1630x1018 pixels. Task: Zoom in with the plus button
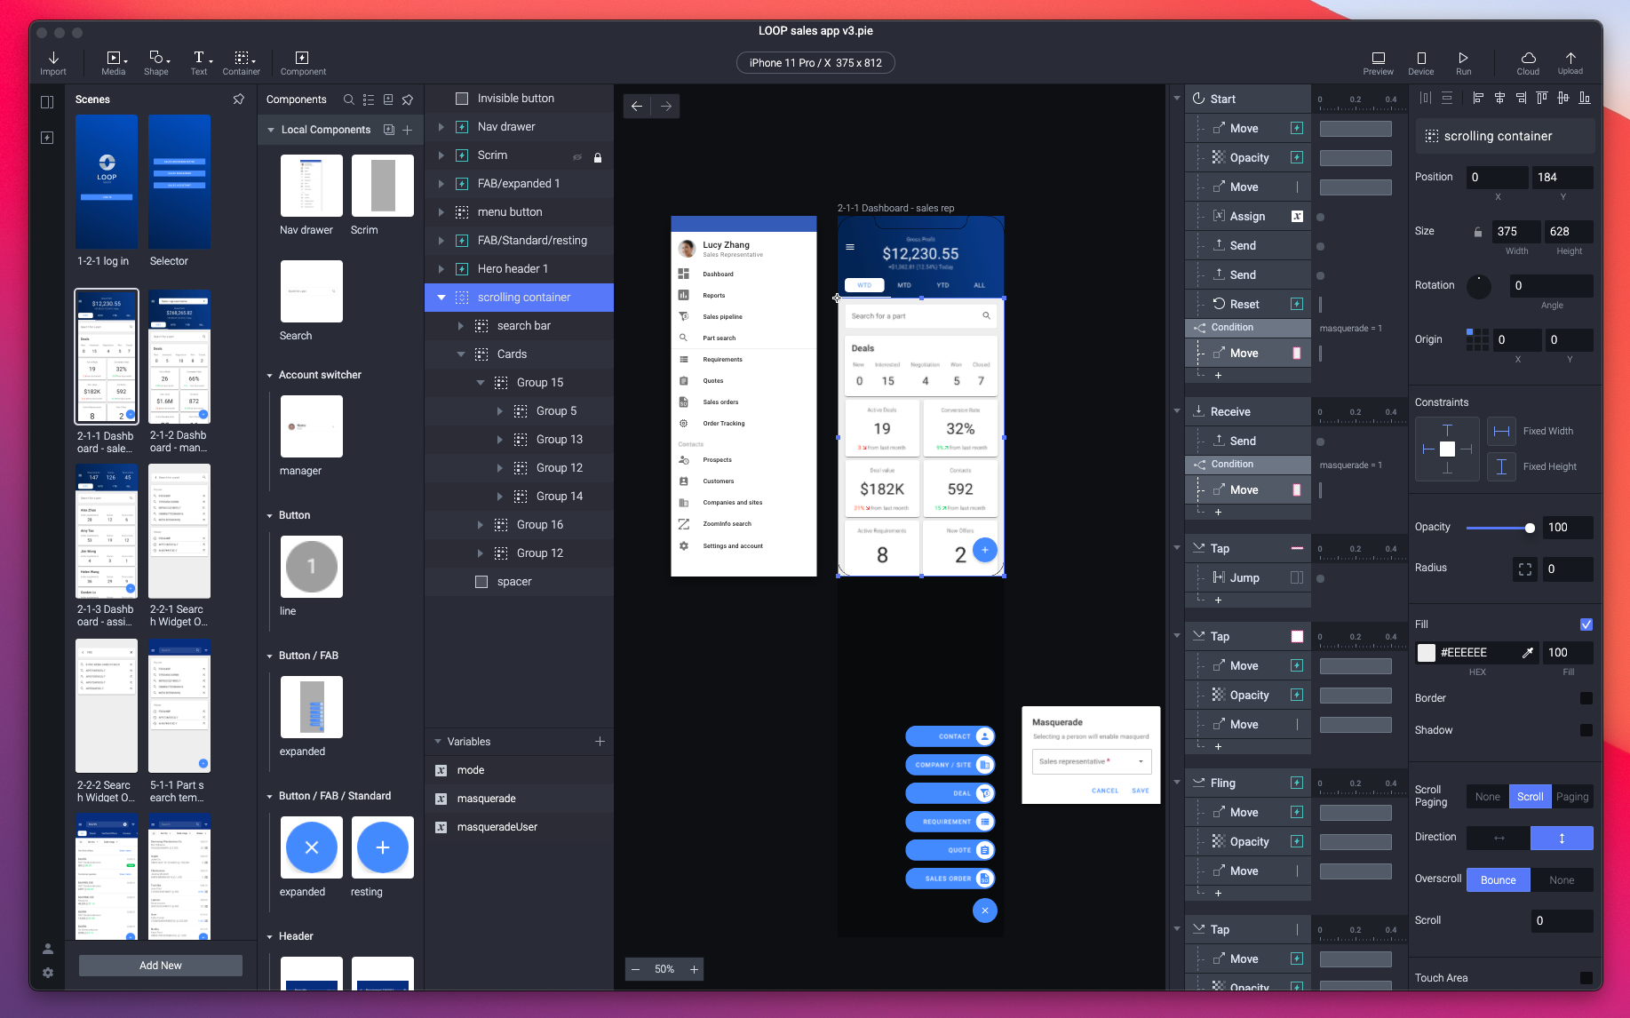[x=694, y=969]
